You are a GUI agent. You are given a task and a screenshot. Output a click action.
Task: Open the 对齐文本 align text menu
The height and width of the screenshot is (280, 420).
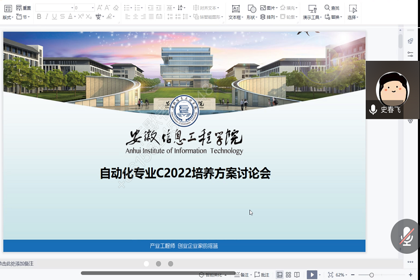tap(206, 8)
